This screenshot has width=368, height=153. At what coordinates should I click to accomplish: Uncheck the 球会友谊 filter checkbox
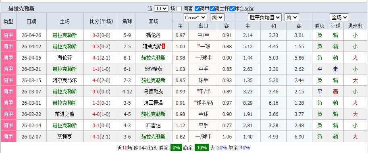pos(232,9)
